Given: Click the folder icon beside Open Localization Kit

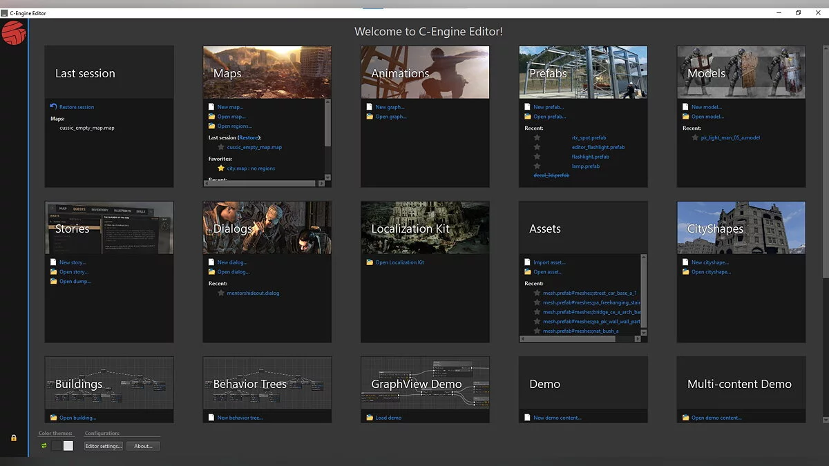Looking at the screenshot, I should pyautogui.click(x=370, y=262).
